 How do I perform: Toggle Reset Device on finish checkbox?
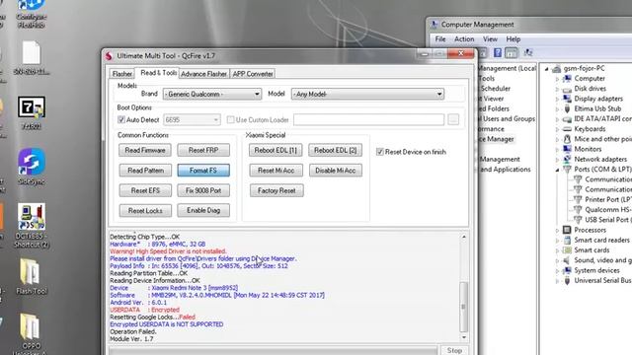pyautogui.click(x=379, y=152)
